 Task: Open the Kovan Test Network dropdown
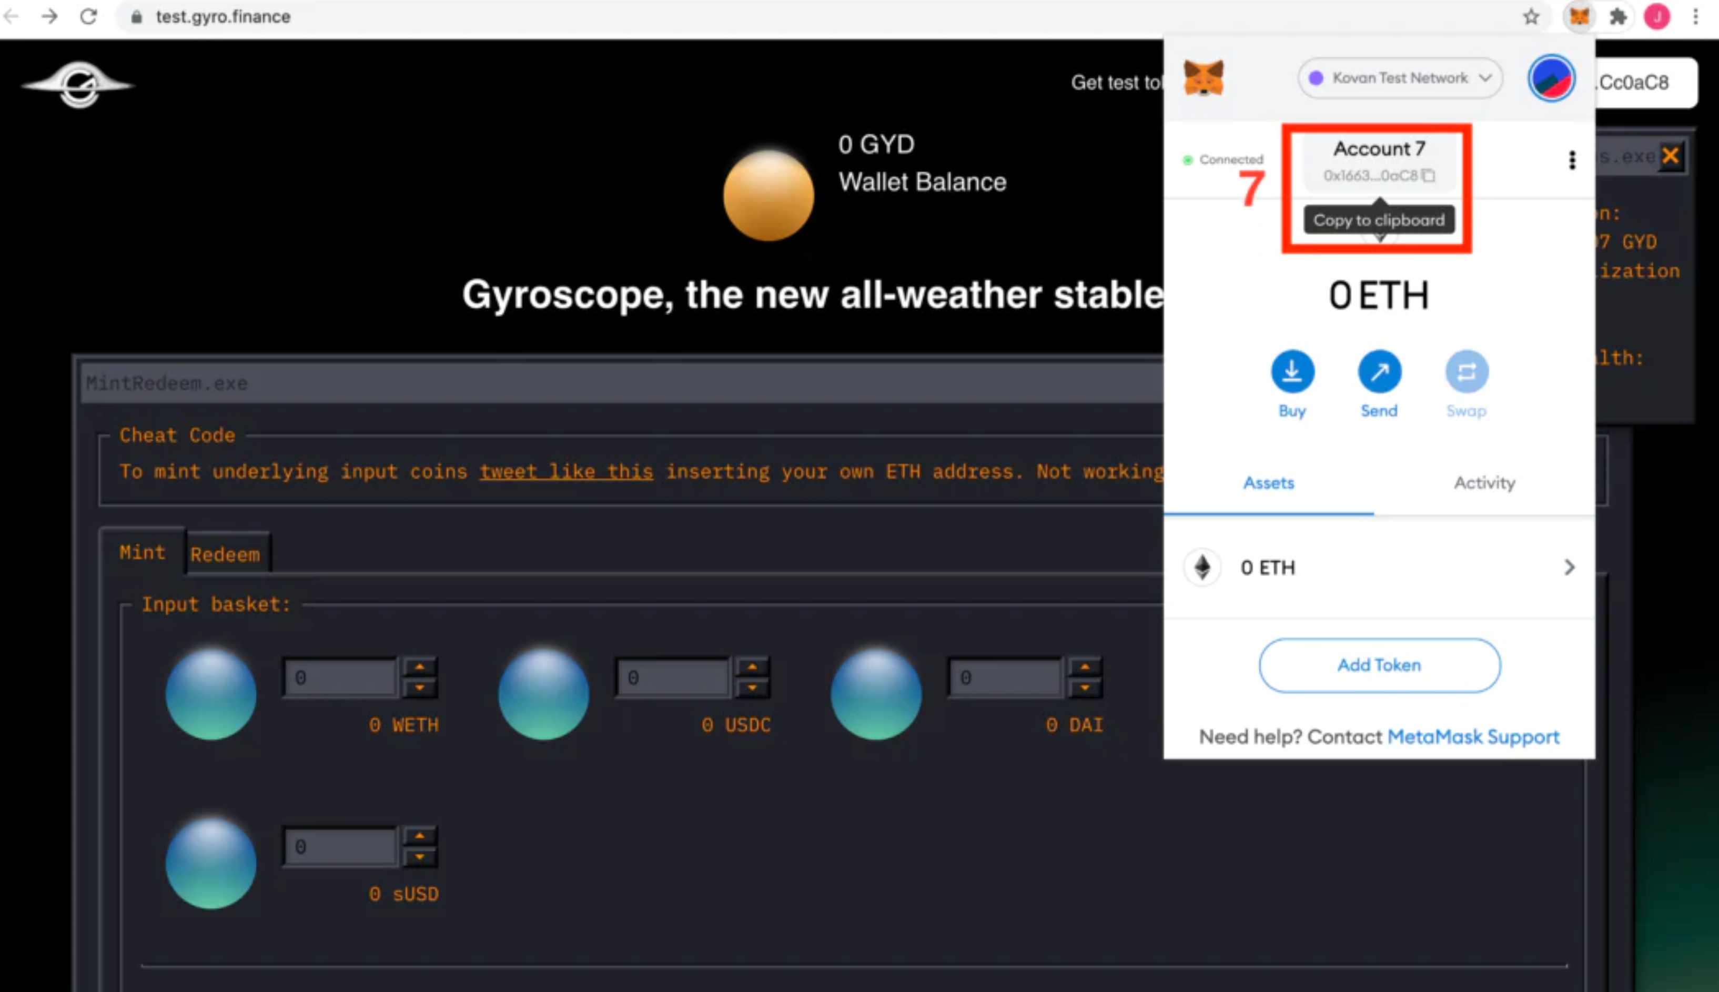click(x=1400, y=78)
